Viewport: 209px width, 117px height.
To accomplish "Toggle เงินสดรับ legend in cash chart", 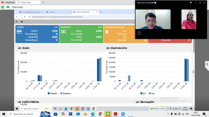I will 53,93.
